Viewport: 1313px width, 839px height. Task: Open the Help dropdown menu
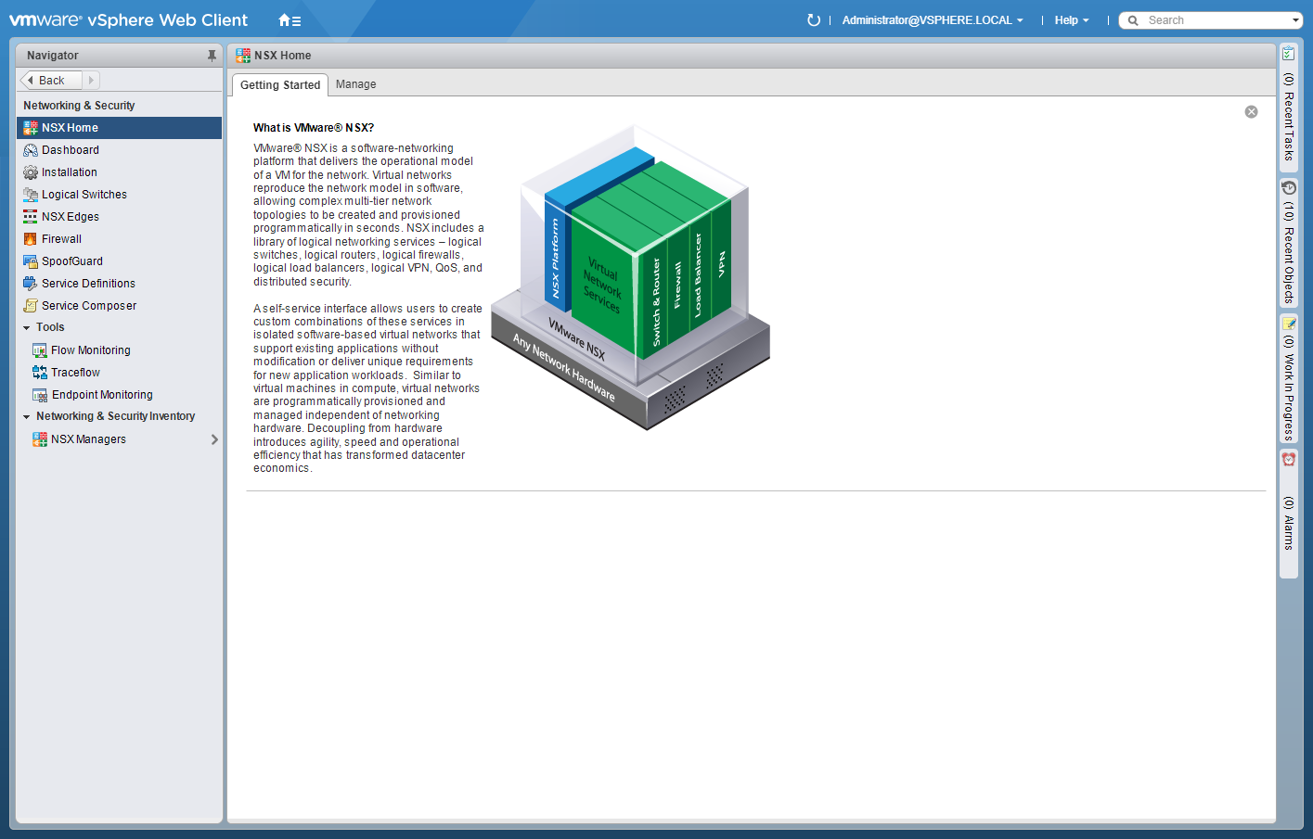(x=1071, y=20)
